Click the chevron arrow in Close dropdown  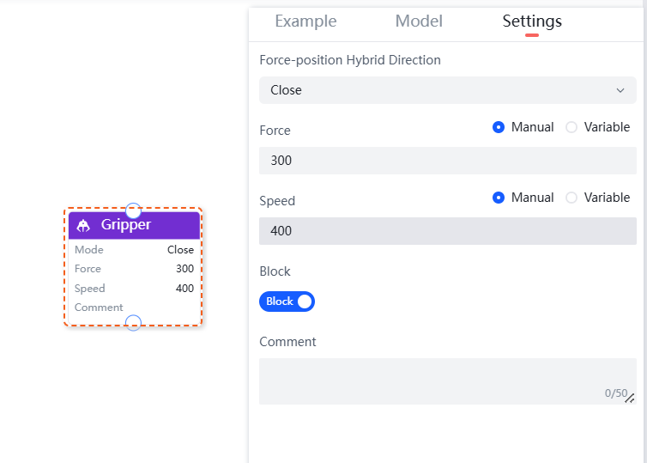click(620, 90)
